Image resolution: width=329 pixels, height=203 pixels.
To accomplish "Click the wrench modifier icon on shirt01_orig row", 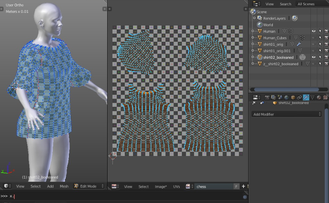I will 299,44.
